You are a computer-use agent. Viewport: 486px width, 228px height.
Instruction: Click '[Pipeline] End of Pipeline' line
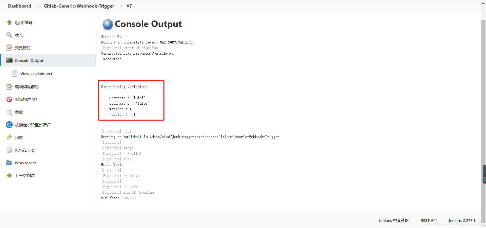point(127,192)
